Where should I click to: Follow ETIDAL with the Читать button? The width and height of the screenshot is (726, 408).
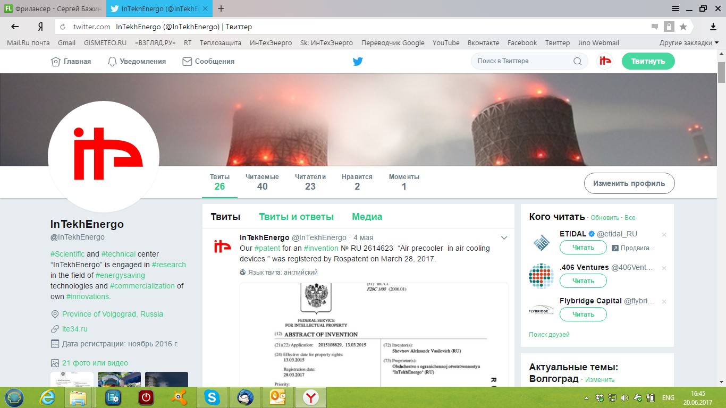pyautogui.click(x=583, y=248)
